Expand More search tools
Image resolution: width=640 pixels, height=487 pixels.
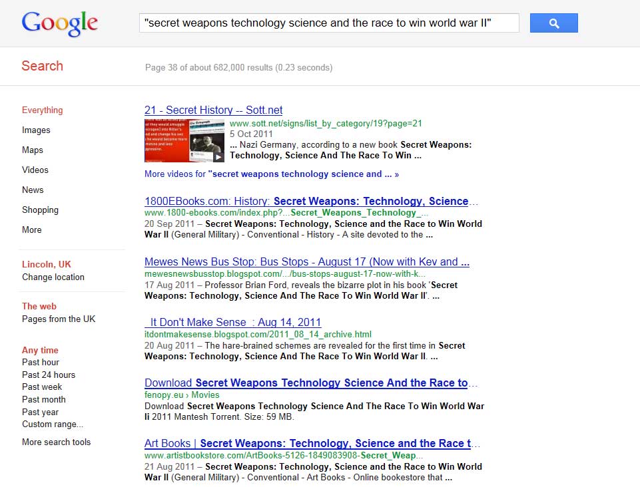click(x=57, y=442)
